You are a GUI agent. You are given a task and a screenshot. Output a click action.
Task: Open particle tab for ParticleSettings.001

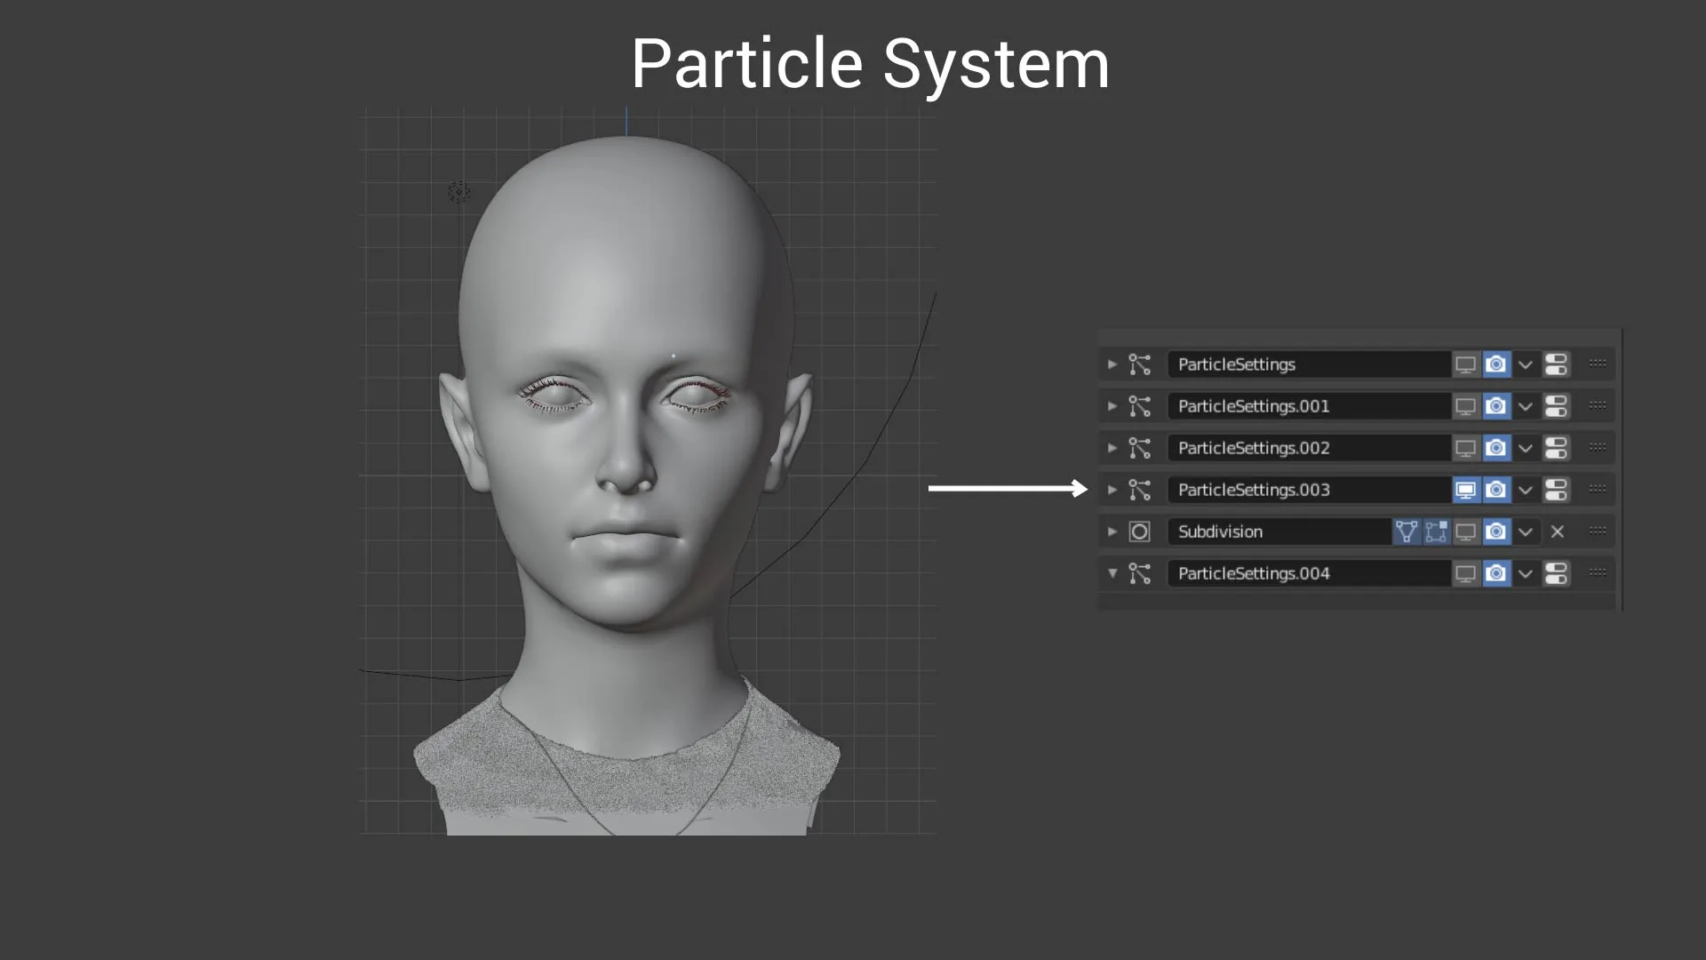(x=1556, y=406)
